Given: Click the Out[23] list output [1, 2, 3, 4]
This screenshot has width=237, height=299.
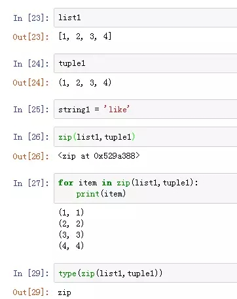Looking at the screenshot, I should pyautogui.click(x=85, y=37).
